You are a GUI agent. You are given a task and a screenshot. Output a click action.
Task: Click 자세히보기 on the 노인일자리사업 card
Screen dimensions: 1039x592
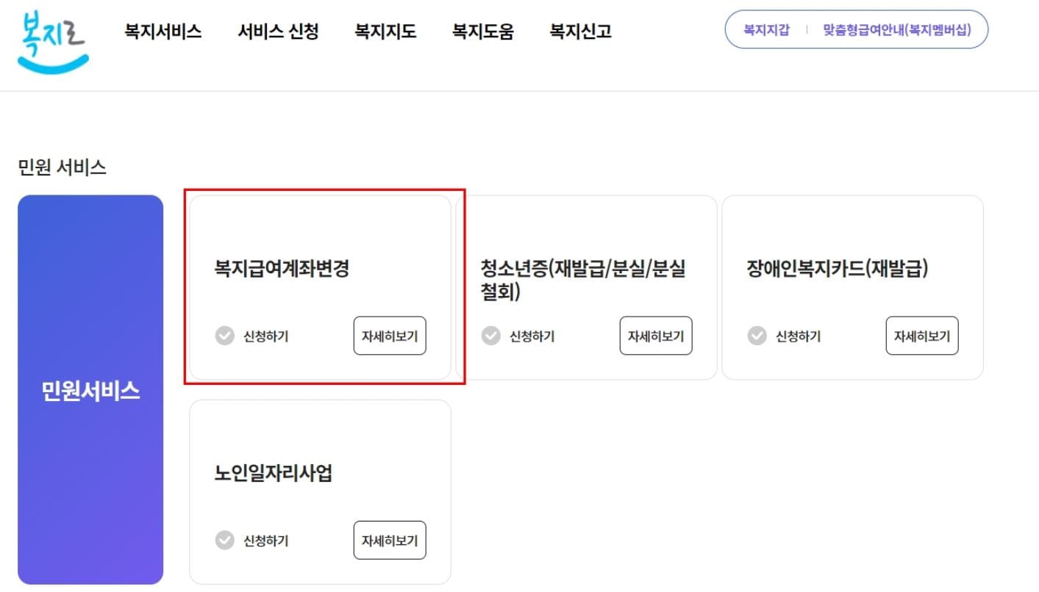click(x=390, y=541)
